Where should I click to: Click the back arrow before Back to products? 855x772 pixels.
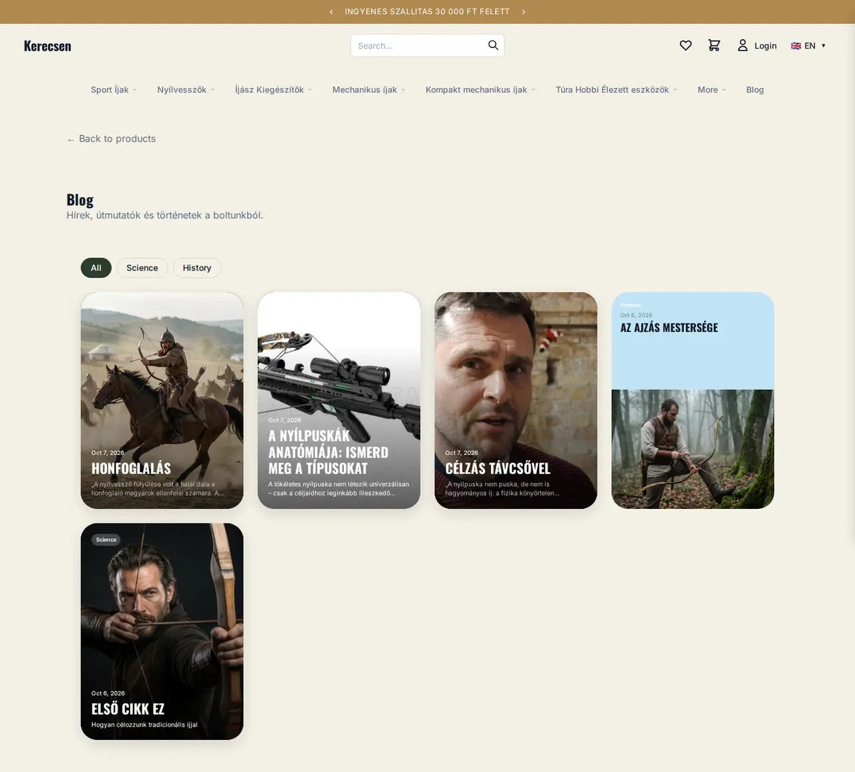coord(71,140)
